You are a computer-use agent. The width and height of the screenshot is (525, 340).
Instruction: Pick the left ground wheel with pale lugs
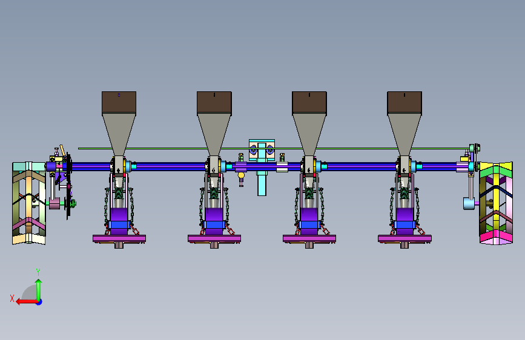[x=29, y=203]
